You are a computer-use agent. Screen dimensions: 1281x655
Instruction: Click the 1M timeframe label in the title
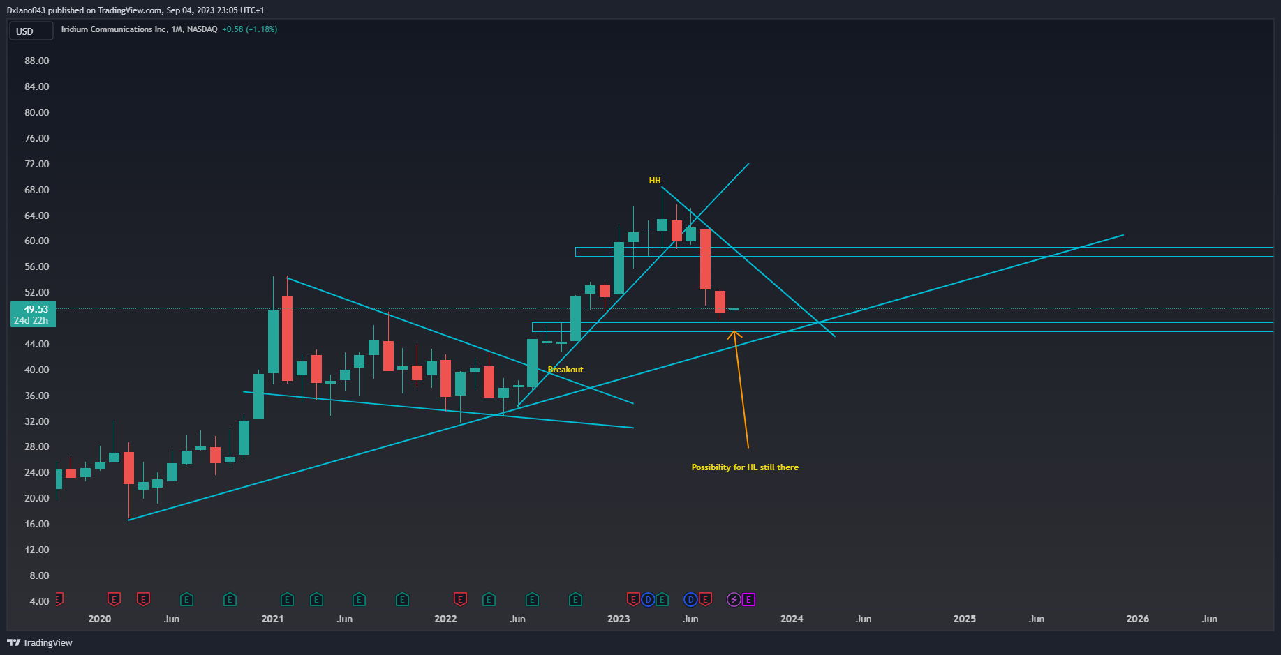coord(177,29)
